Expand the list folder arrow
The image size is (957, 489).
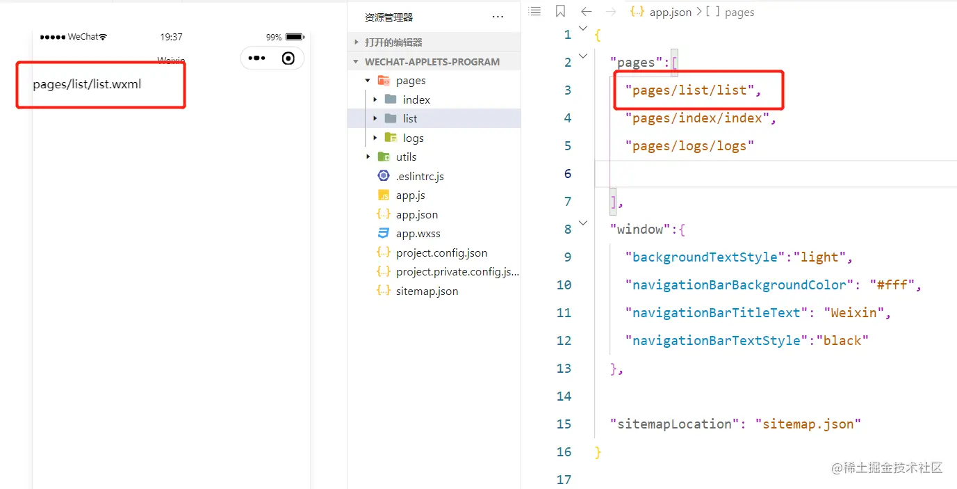point(375,118)
